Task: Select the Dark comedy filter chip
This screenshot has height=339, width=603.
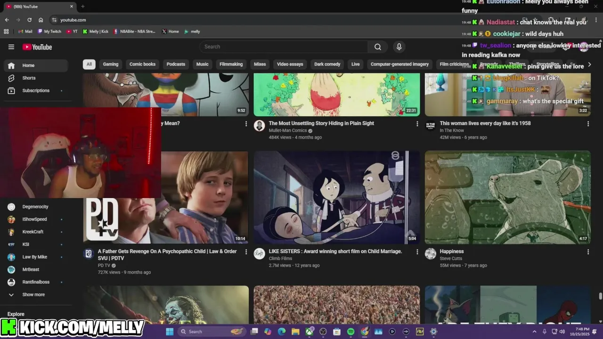Action: click(x=327, y=64)
